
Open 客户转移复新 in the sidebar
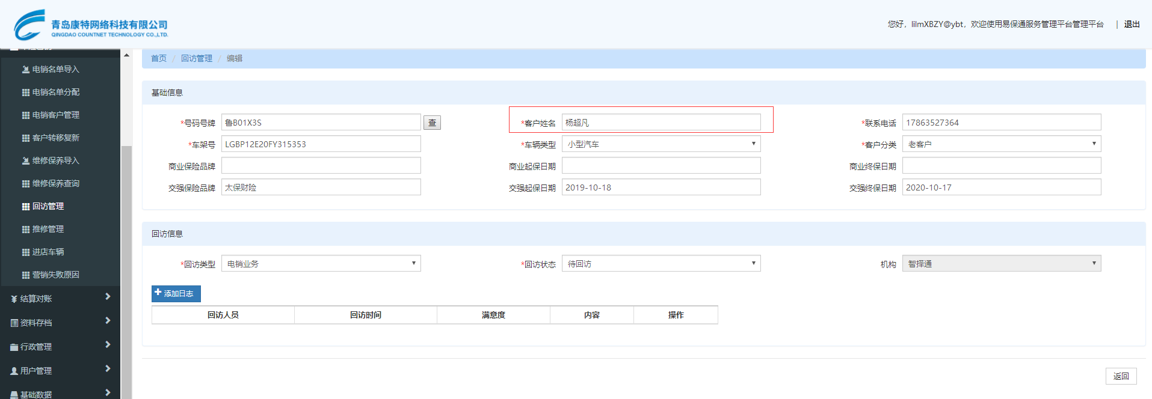[x=55, y=138]
